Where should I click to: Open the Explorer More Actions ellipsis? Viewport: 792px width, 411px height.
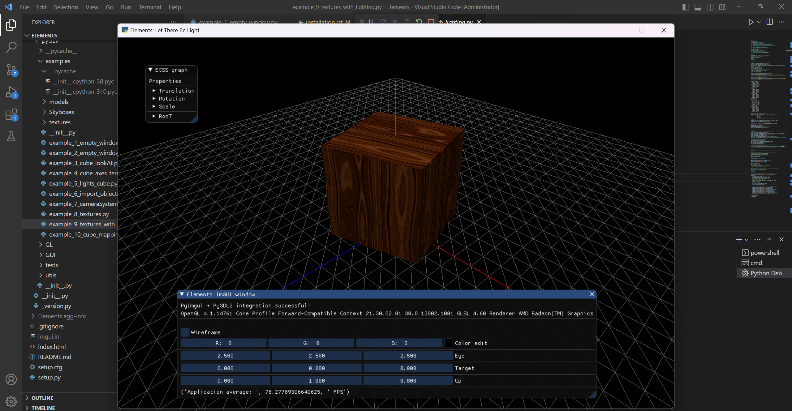tap(174, 22)
